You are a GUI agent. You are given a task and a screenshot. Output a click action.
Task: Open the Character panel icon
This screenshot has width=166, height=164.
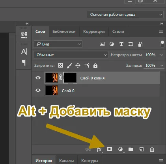coord(24,51)
